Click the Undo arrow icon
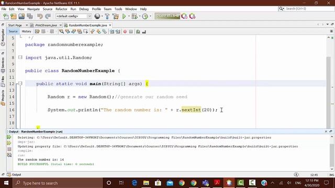 tap(40, 16)
